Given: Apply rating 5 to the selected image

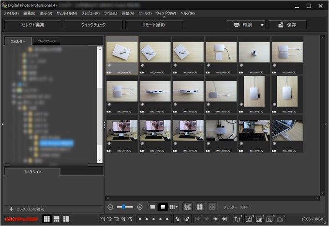Looking at the screenshot, I should tap(130, 219).
